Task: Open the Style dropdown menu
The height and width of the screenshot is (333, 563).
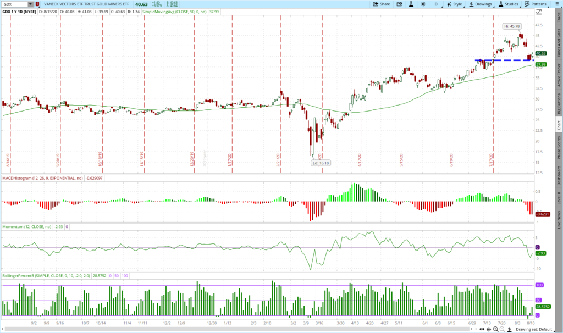Action: click(455, 4)
